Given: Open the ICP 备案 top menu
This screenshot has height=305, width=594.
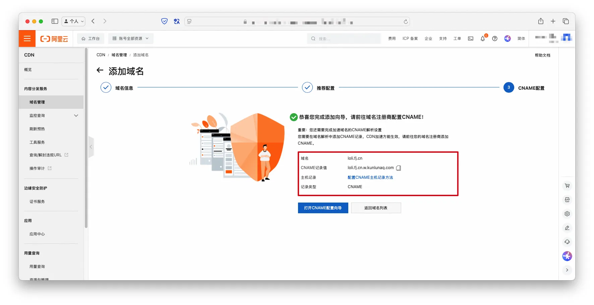Looking at the screenshot, I should (410, 39).
